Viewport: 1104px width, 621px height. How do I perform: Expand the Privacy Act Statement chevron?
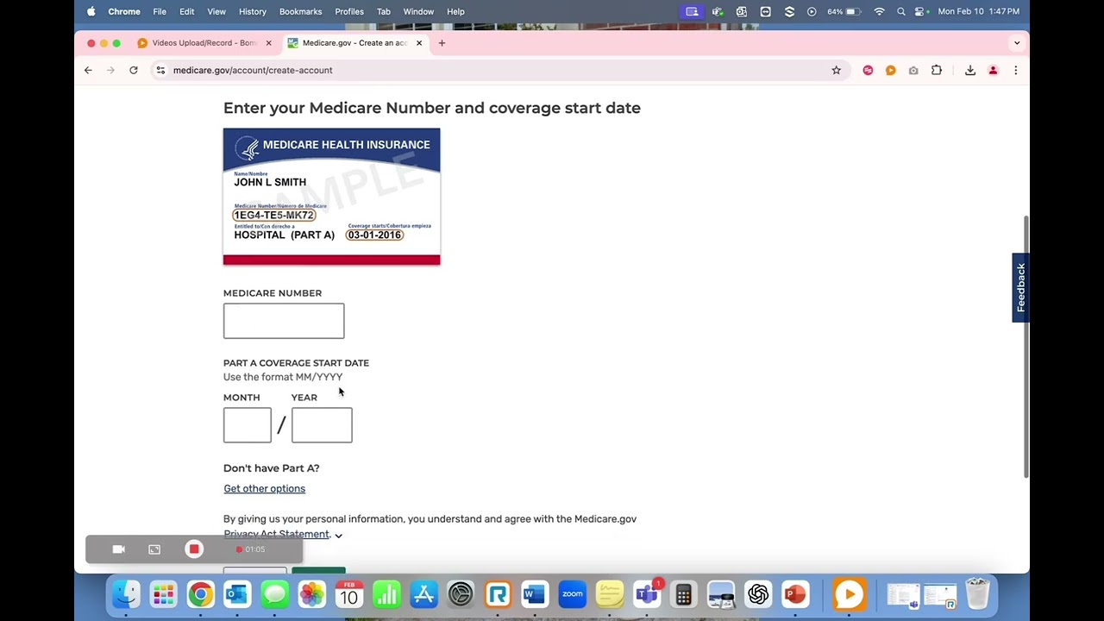click(x=338, y=536)
